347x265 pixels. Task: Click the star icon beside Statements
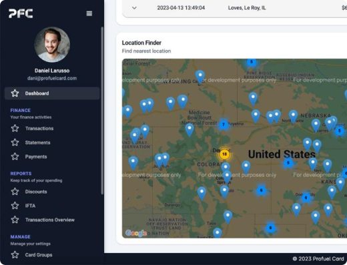15,142
